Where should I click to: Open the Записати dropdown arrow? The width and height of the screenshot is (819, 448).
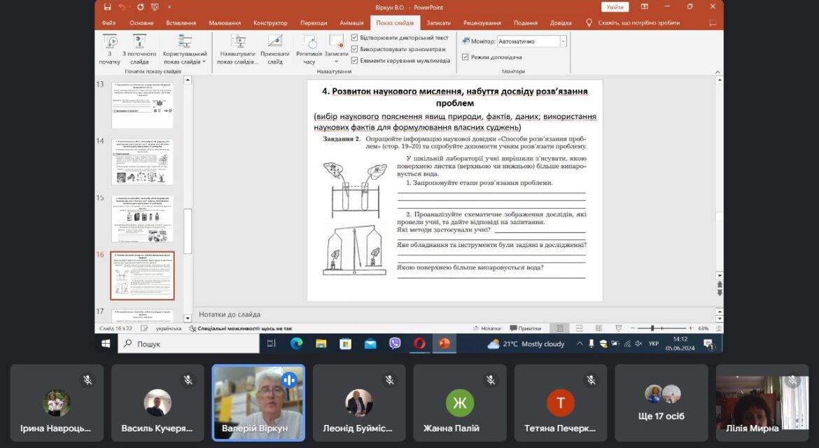click(x=337, y=62)
